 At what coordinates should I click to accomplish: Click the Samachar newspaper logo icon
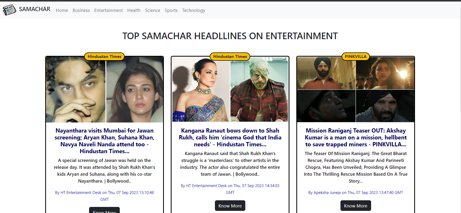pyautogui.click(x=9, y=10)
